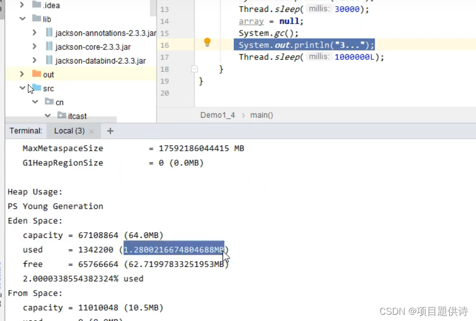Screen dimensions: 476x321
Task: Select Demo1_4 in the breadcrumb bar
Action: 218,115
